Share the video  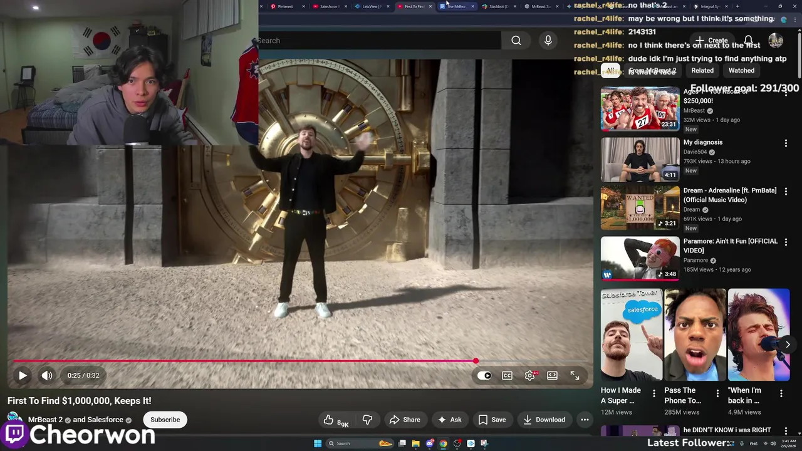tap(405, 420)
